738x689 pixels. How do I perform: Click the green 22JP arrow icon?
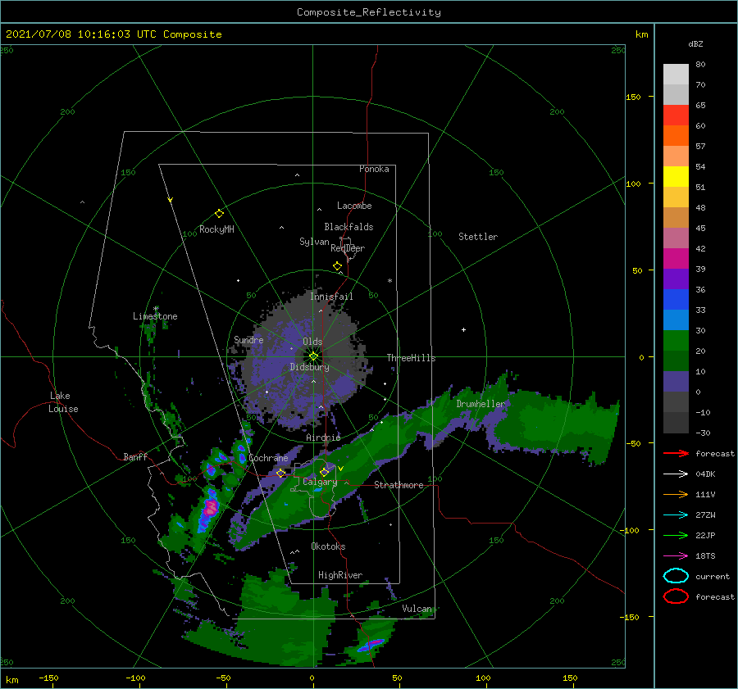click(x=676, y=535)
